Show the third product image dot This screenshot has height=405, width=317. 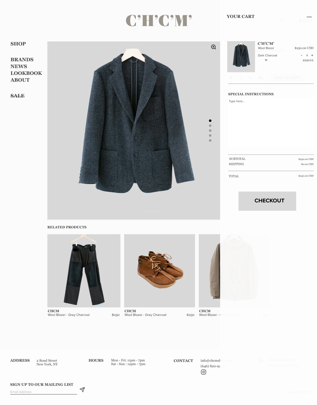point(210,131)
